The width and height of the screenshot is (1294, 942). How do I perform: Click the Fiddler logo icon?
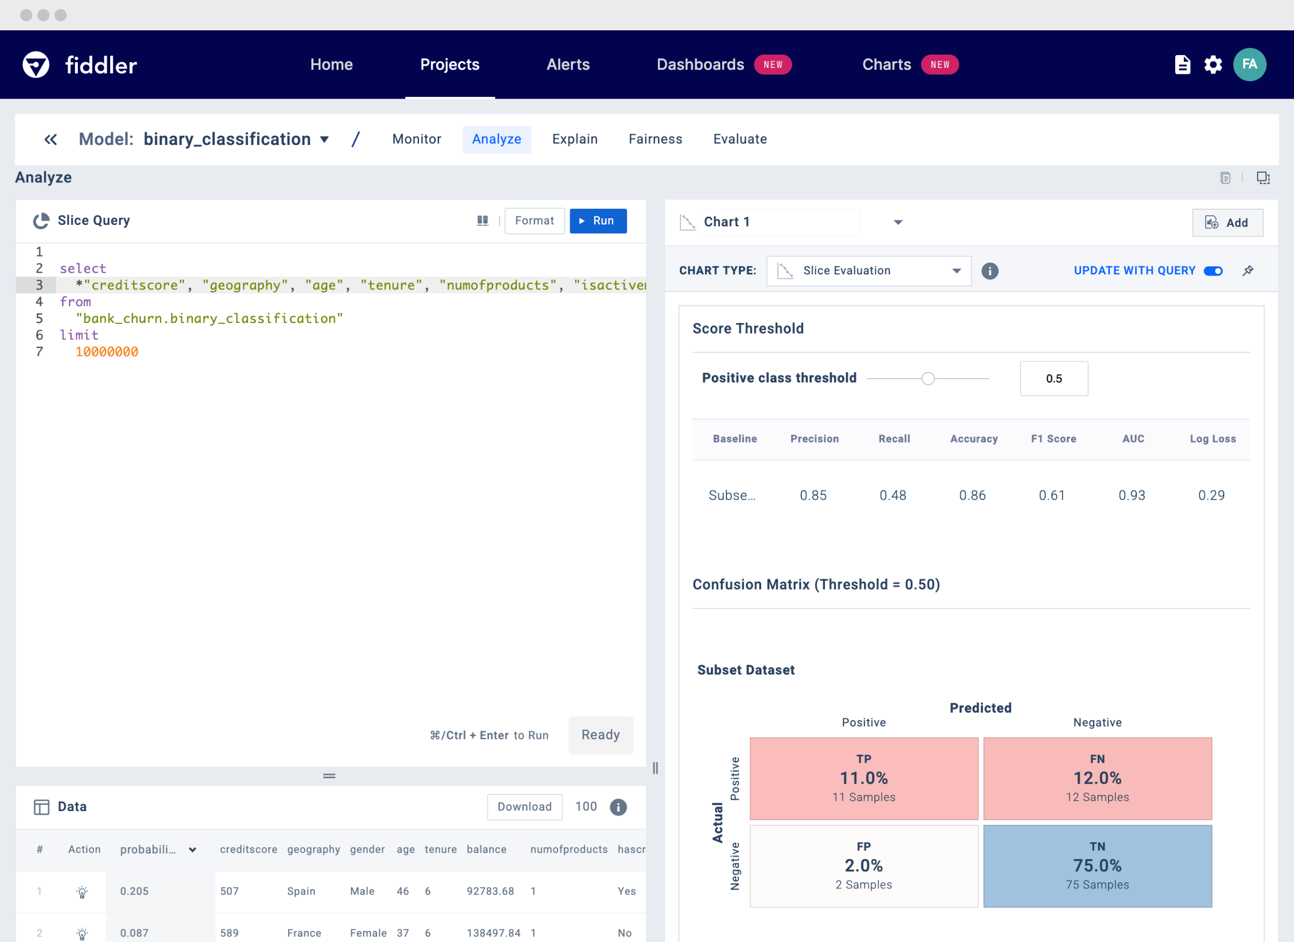[x=36, y=65]
